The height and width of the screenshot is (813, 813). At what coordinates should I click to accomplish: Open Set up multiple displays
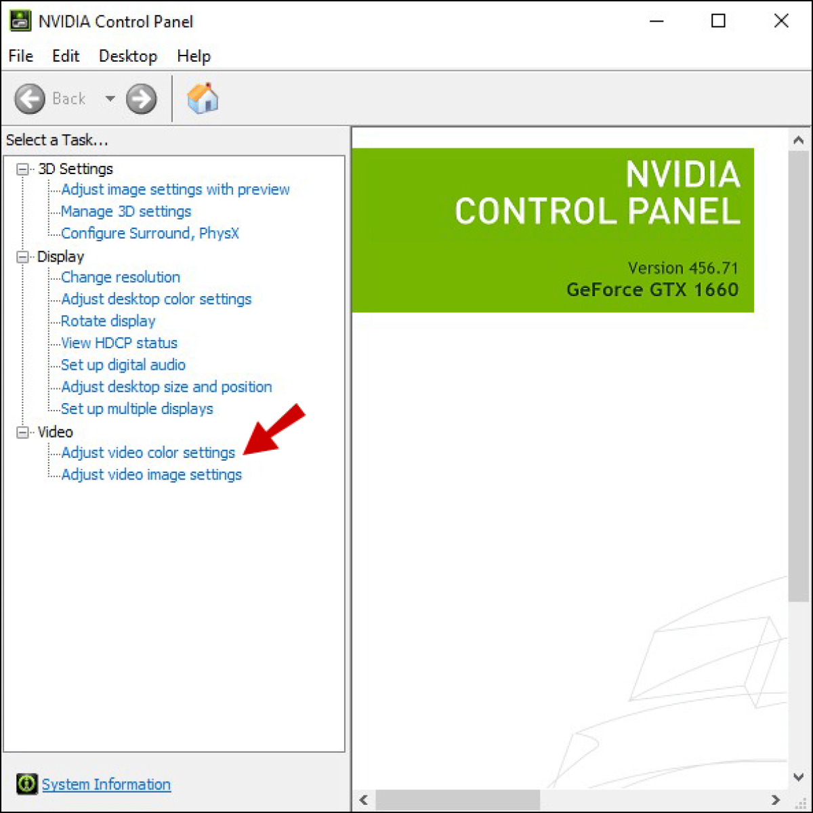(137, 409)
